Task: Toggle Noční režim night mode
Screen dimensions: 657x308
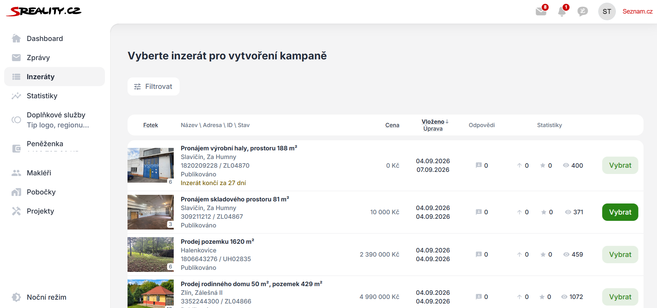Action: click(55, 297)
